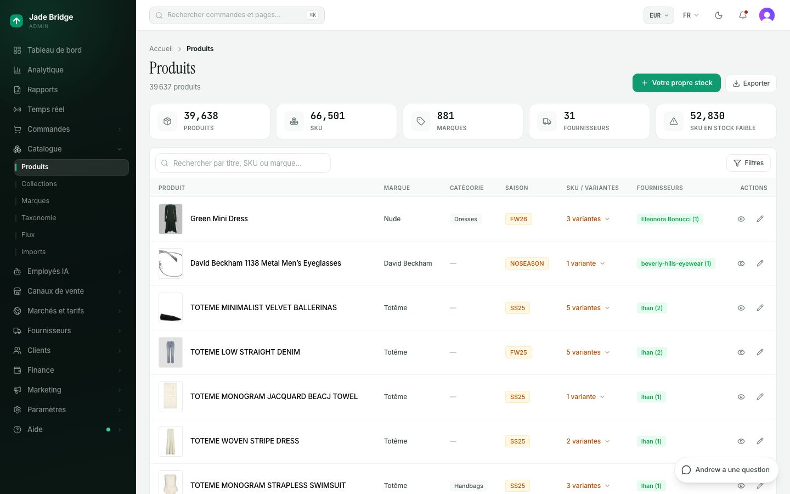View Toteme Velvet Ballerinas eye icon
The width and height of the screenshot is (790, 494).
tap(741, 308)
